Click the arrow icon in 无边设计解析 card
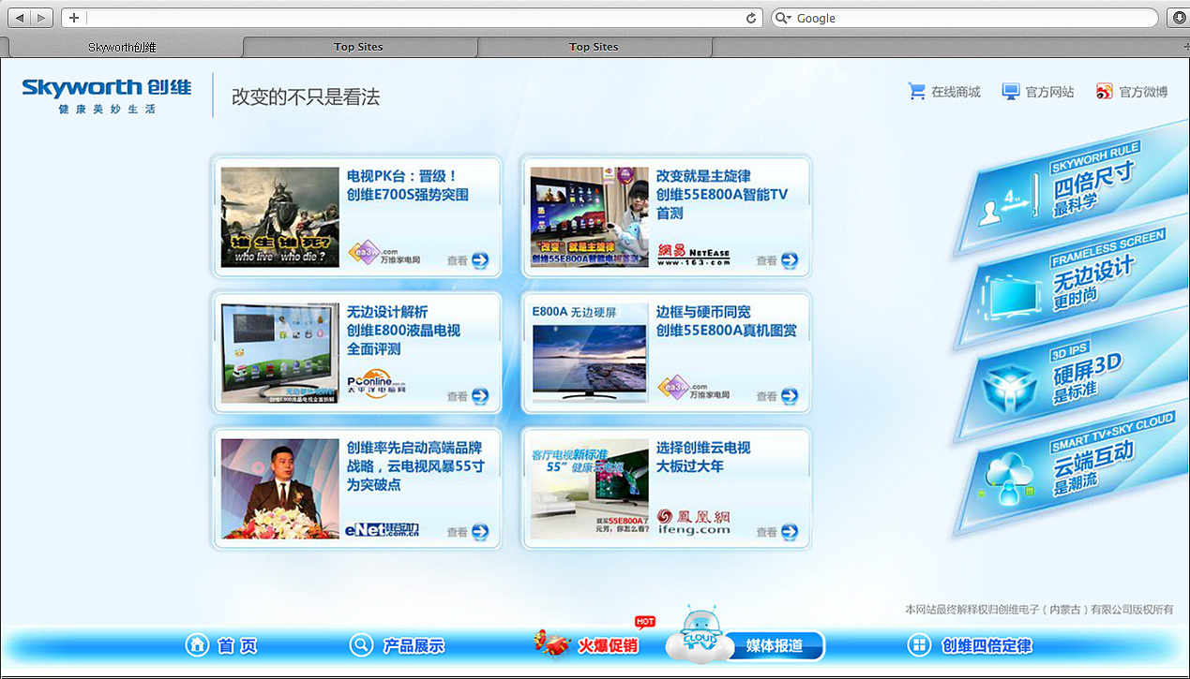This screenshot has height=679, width=1190. point(480,396)
